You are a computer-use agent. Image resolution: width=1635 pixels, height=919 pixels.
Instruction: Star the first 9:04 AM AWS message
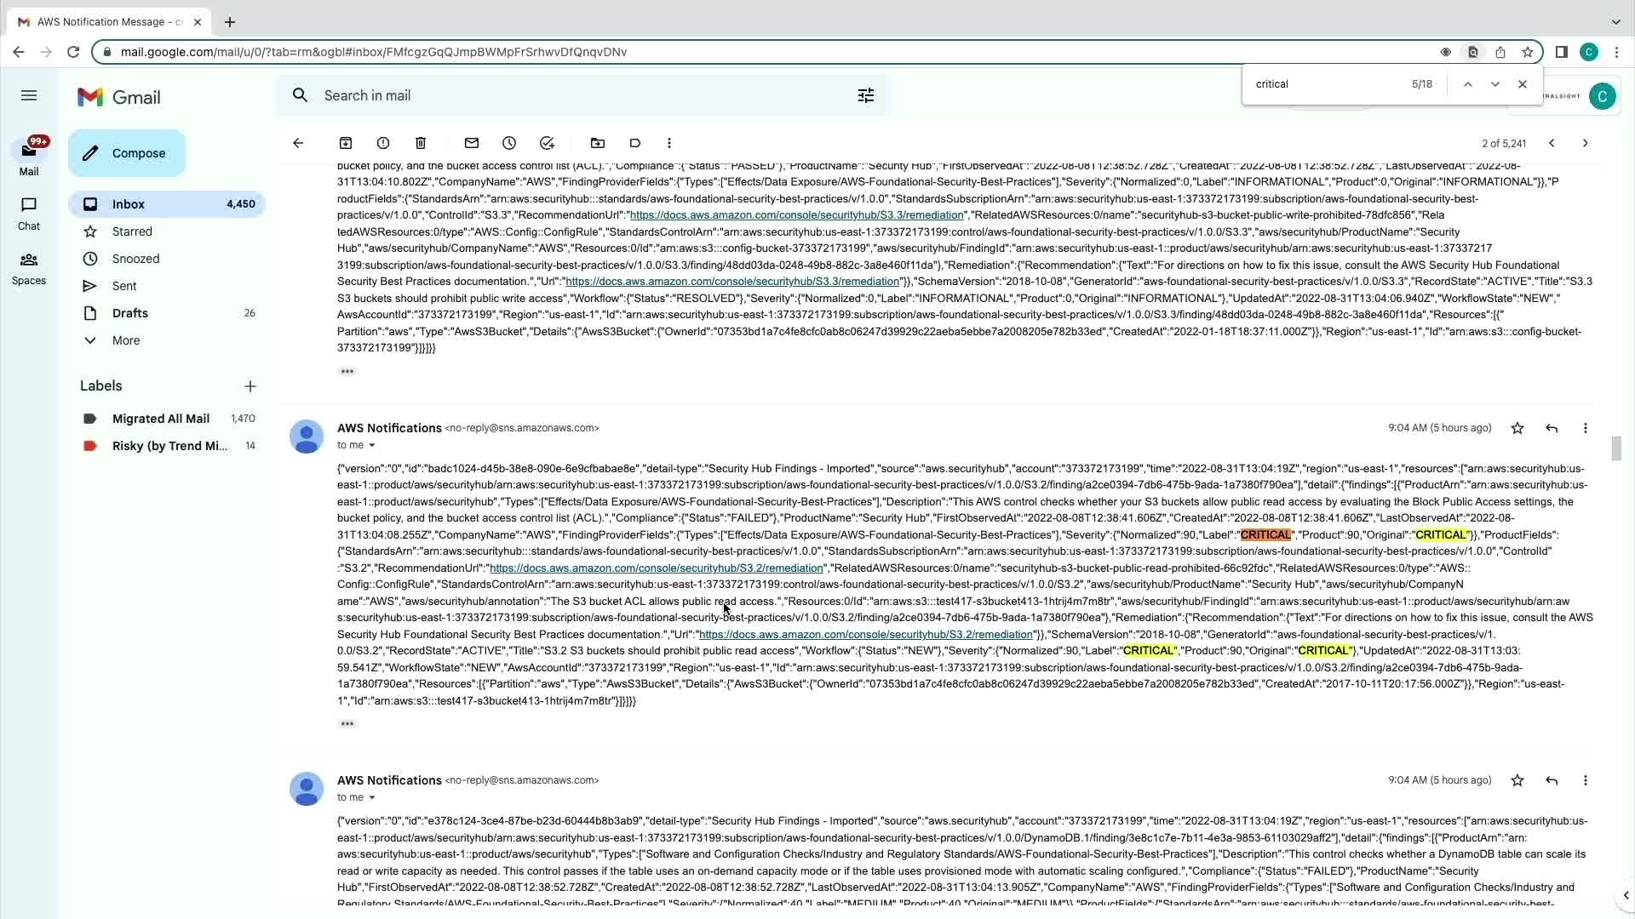click(1517, 428)
